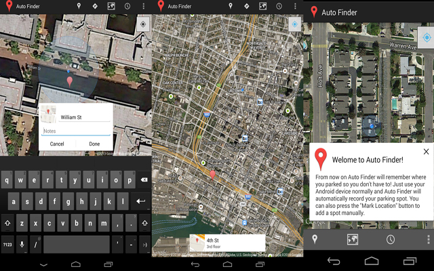The image size is (434, 271).
Task: Tap recent apps button in right screen navigation bar
Action: click(410, 261)
